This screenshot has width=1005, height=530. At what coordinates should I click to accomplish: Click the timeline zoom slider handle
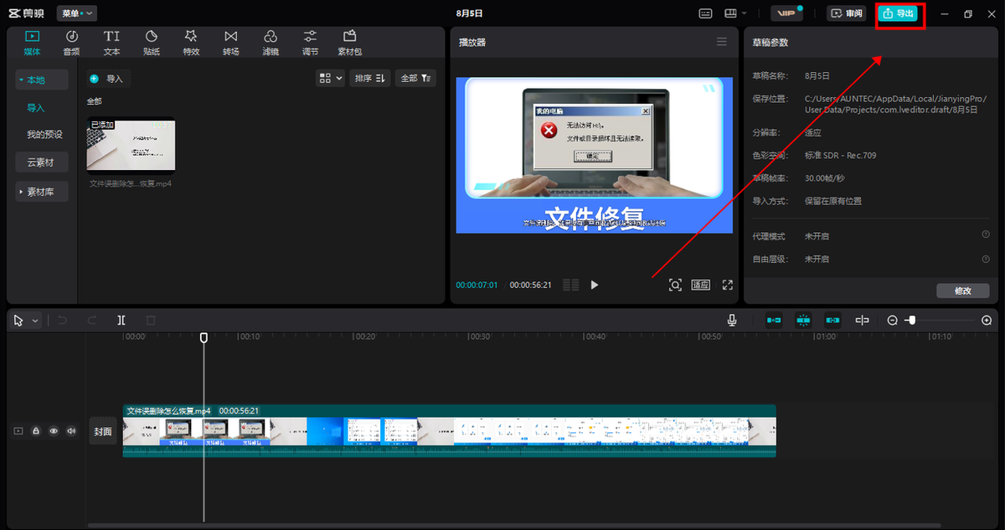tap(911, 320)
